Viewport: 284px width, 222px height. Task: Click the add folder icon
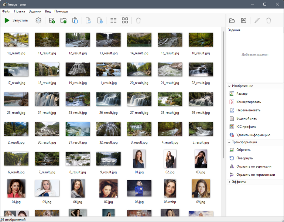point(64,20)
